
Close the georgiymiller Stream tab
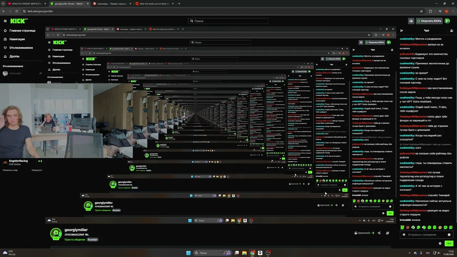tap(88, 4)
